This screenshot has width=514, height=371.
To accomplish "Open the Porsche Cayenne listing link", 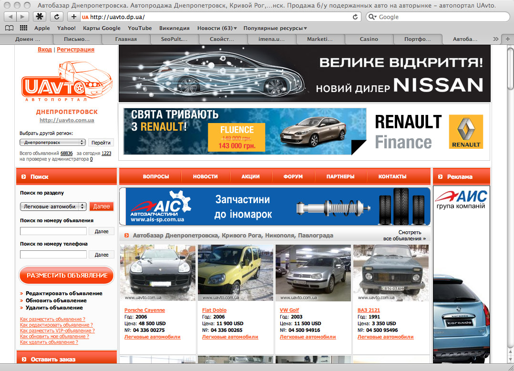I will [144, 310].
